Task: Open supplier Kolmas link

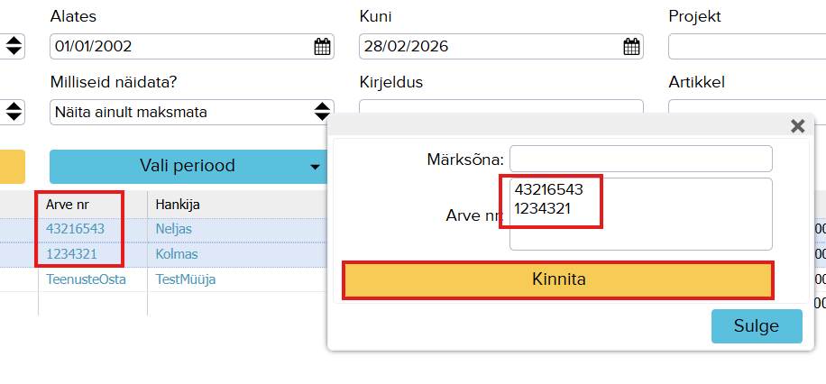Action: [x=177, y=254]
